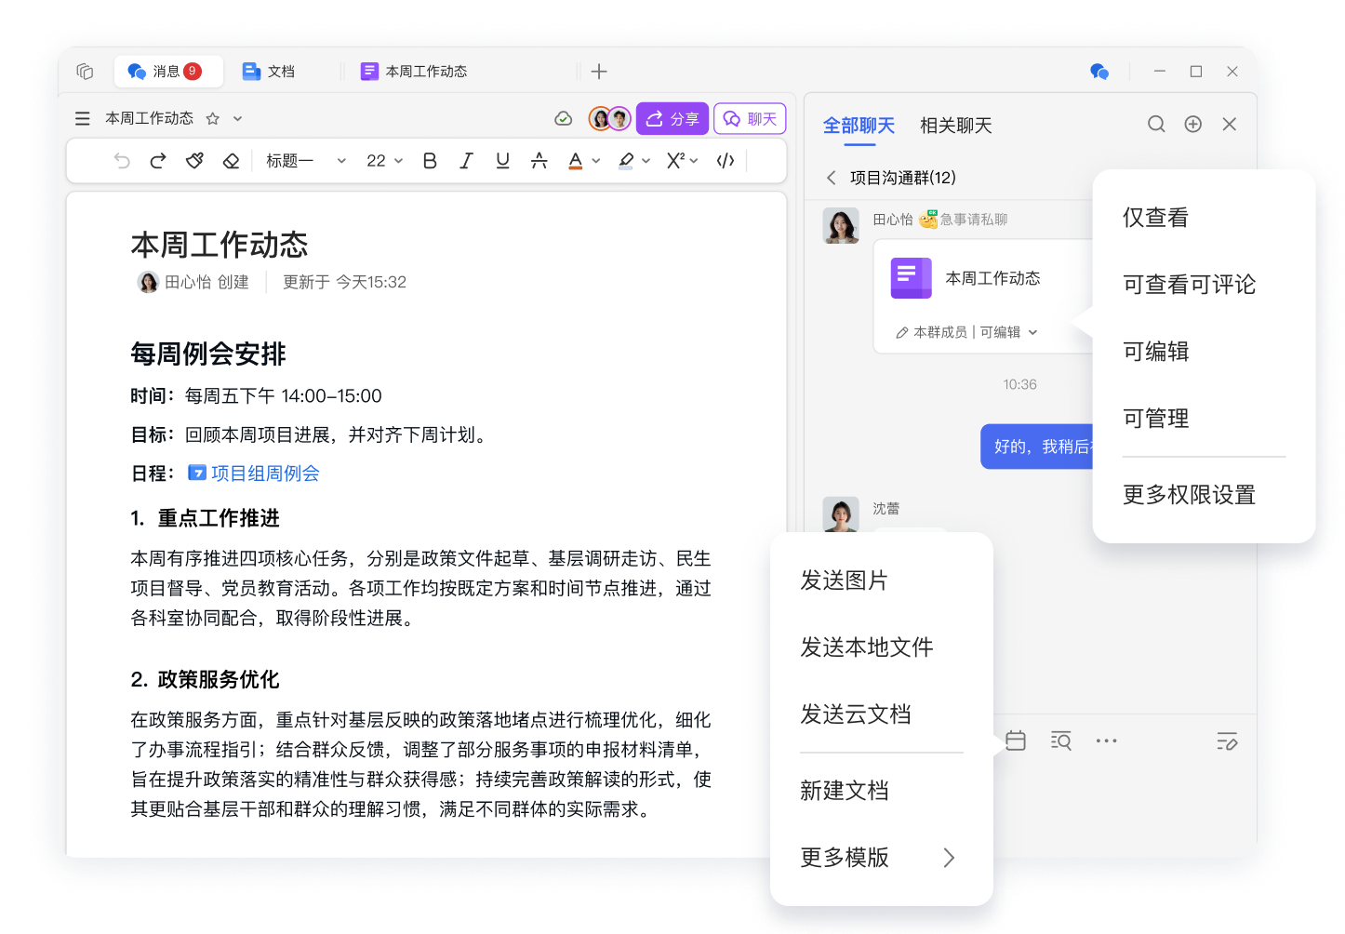Click the eraser clear-format icon
This screenshot has width=1345, height=934.
pyautogui.click(x=231, y=161)
